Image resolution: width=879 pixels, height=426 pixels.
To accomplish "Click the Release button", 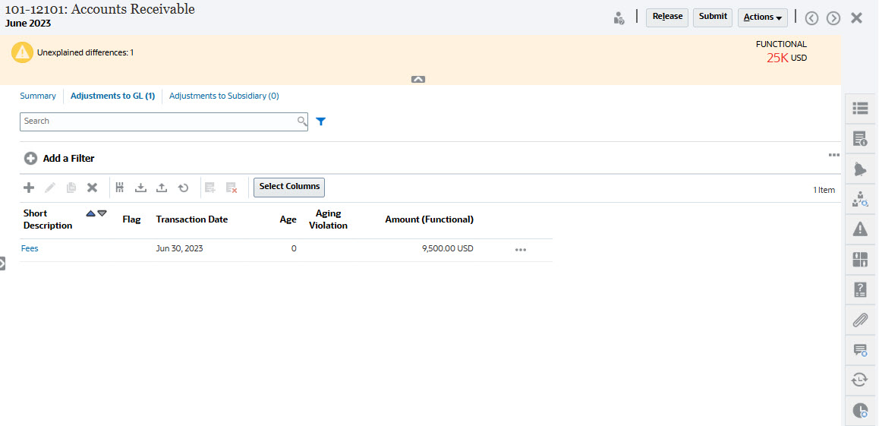I will point(667,17).
